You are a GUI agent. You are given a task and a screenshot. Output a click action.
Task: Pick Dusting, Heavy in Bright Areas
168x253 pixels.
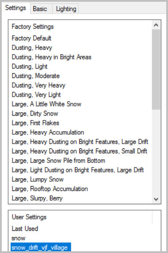[51, 57]
